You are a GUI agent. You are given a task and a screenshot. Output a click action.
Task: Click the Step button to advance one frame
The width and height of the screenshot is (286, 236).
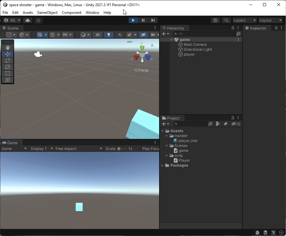pos(153,20)
